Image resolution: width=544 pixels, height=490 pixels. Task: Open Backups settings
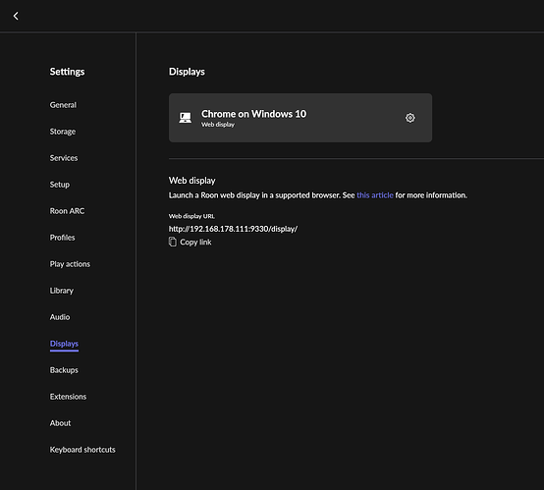[x=64, y=370]
